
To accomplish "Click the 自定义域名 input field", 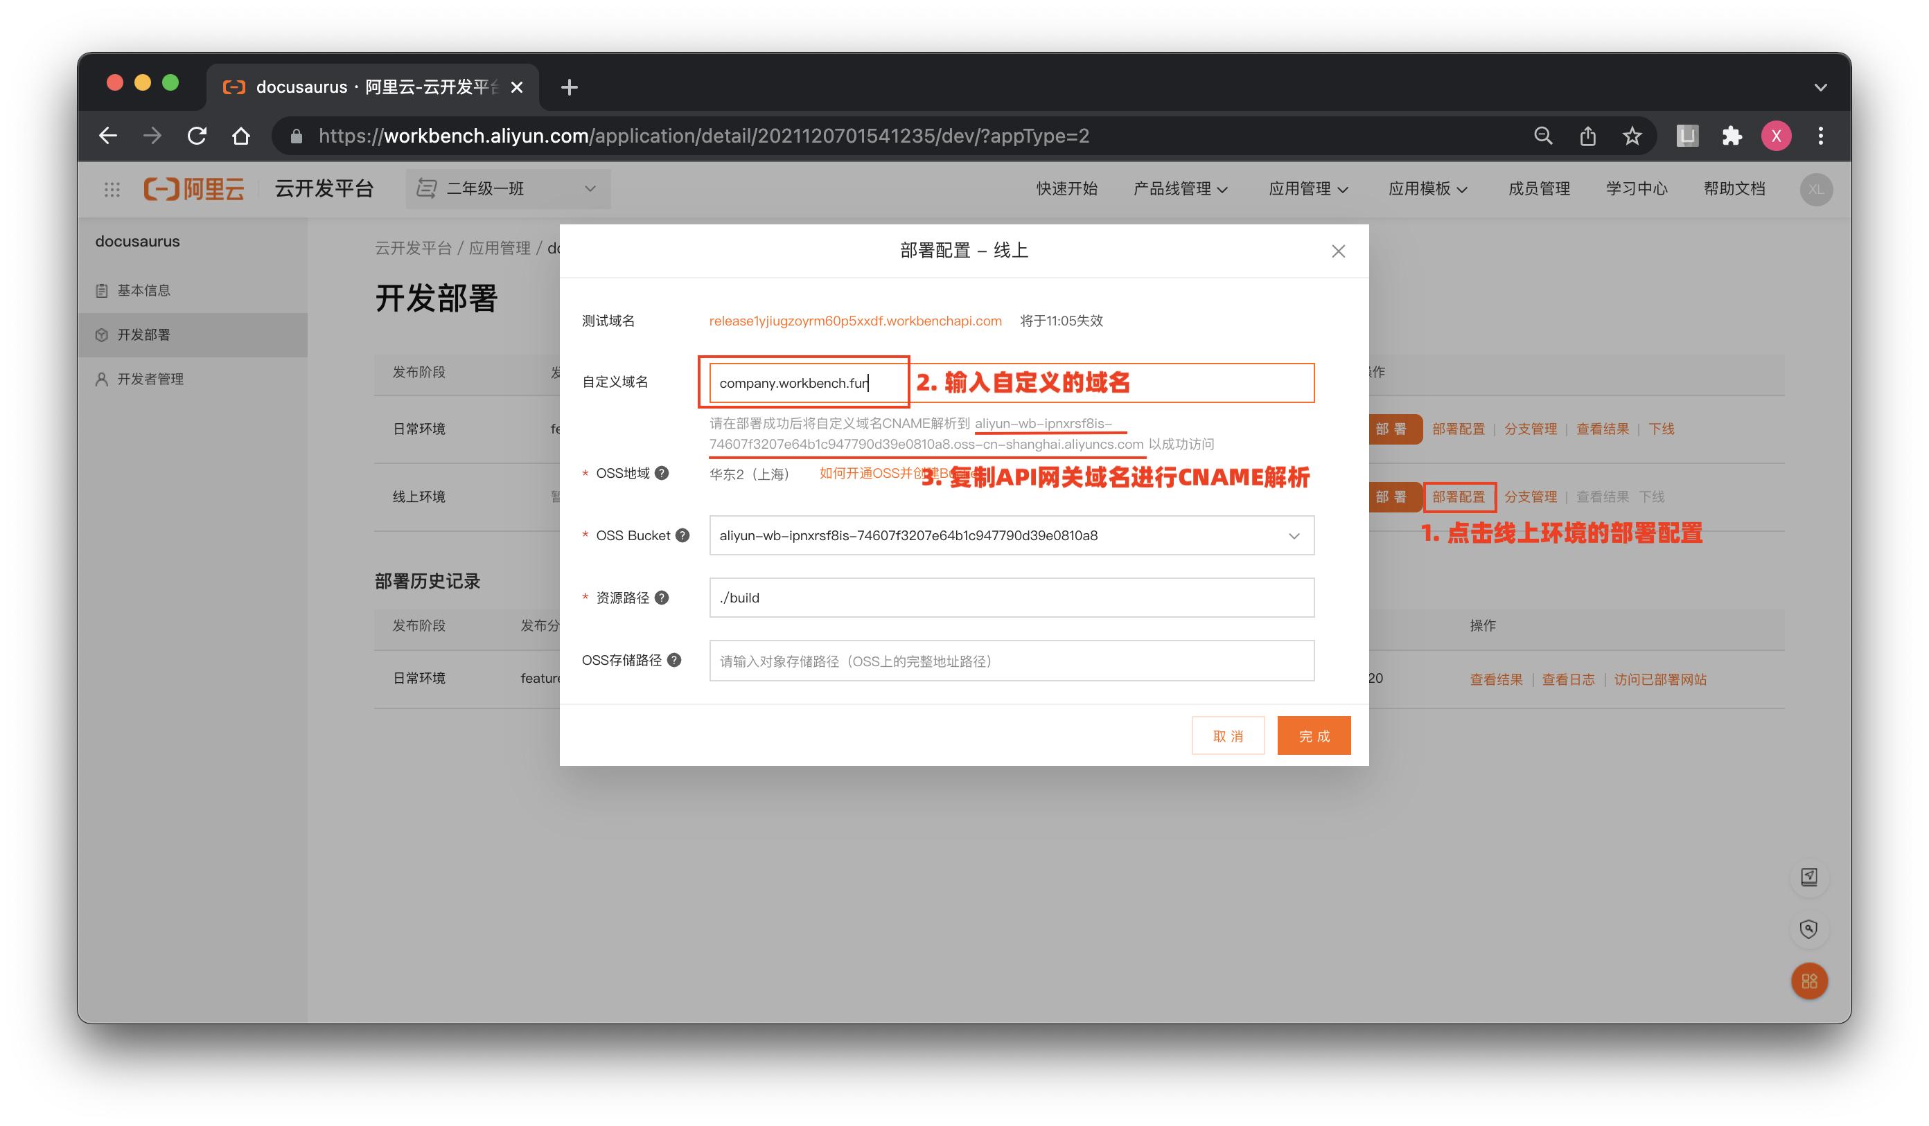I will pyautogui.click(x=804, y=382).
